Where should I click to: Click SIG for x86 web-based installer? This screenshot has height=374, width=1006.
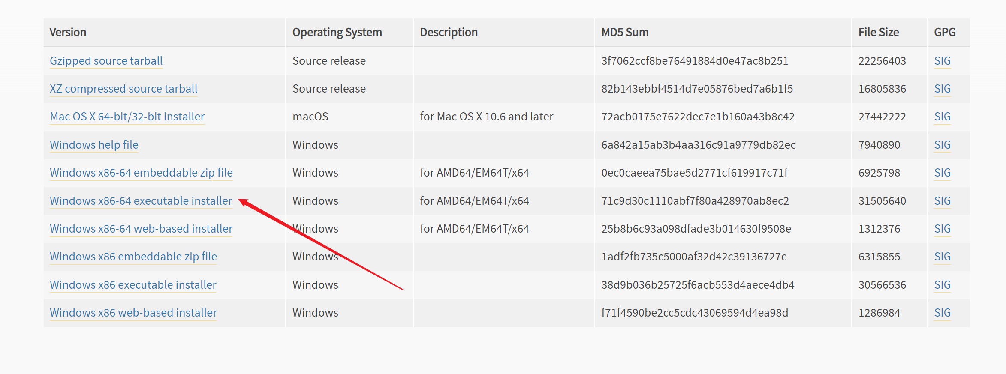[942, 313]
